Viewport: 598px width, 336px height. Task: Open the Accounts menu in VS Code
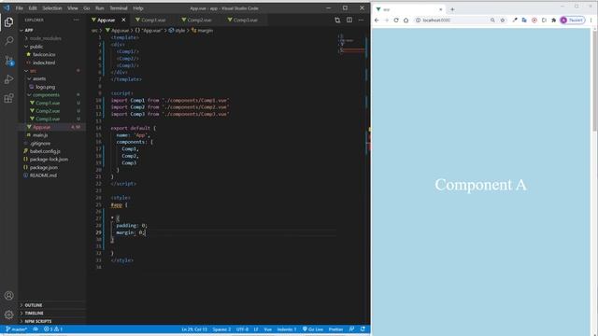tap(8, 295)
